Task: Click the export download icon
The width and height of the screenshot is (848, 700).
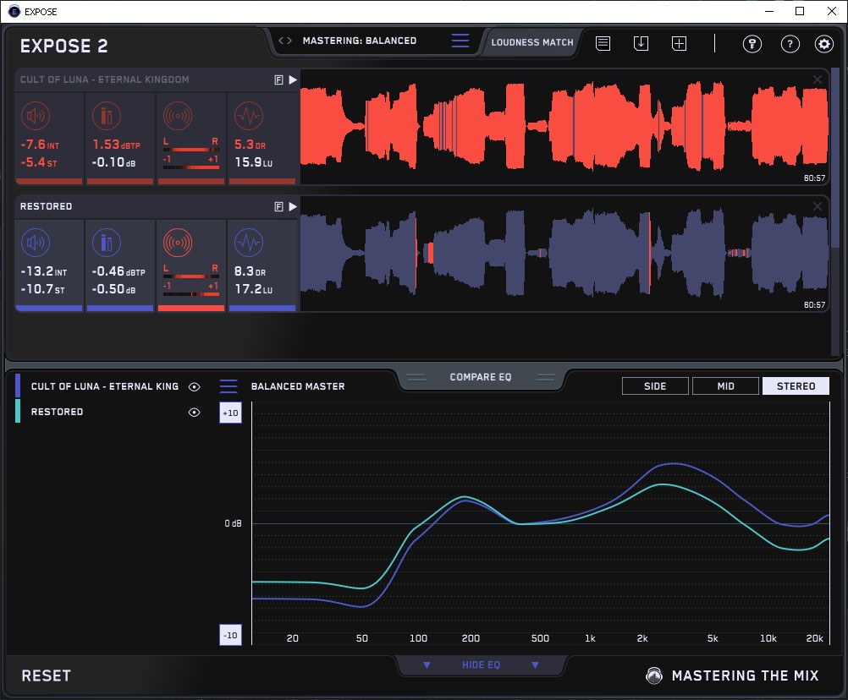Action: [641, 43]
